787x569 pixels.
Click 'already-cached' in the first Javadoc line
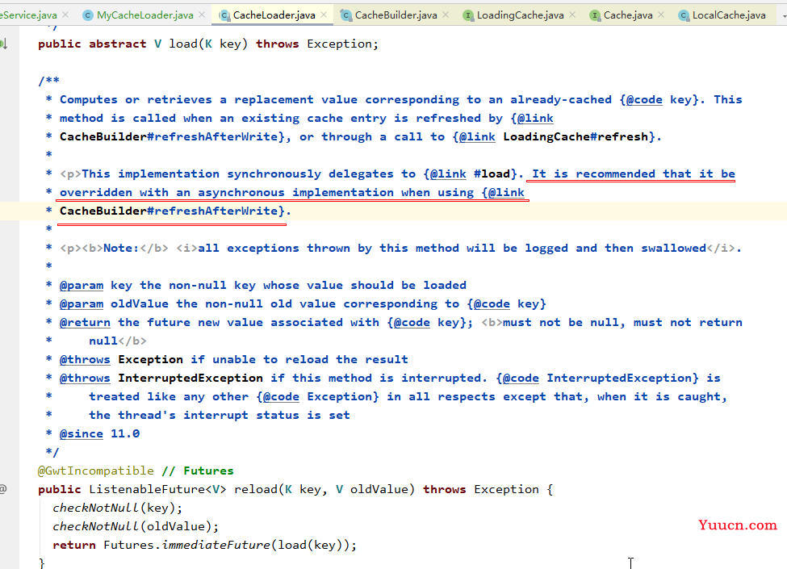click(x=561, y=99)
